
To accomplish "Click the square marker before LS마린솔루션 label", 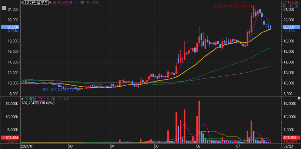I will pyautogui.click(x=23, y=2).
